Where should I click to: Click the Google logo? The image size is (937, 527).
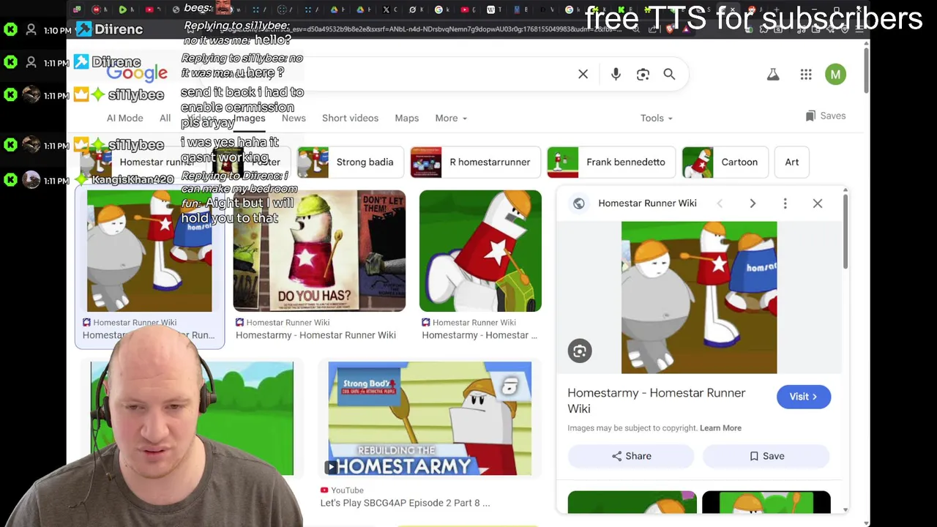(137, 72)
